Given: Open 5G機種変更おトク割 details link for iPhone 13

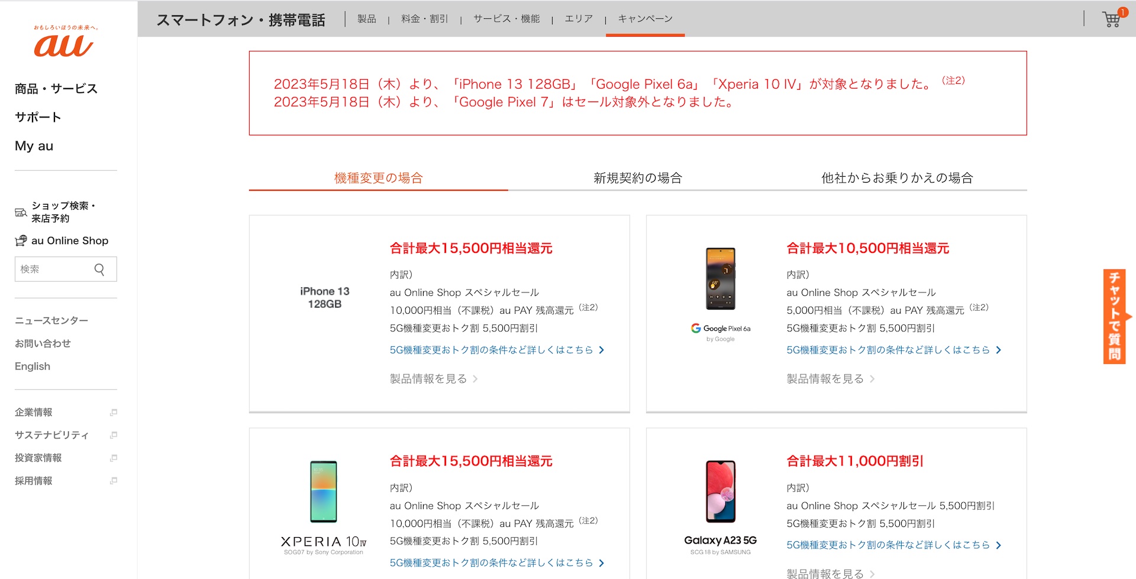Looking at the screenshot, I should [x=497, y=350].
